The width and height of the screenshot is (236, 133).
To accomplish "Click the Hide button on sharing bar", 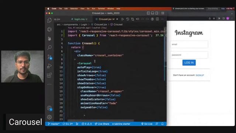I will 223,8.
